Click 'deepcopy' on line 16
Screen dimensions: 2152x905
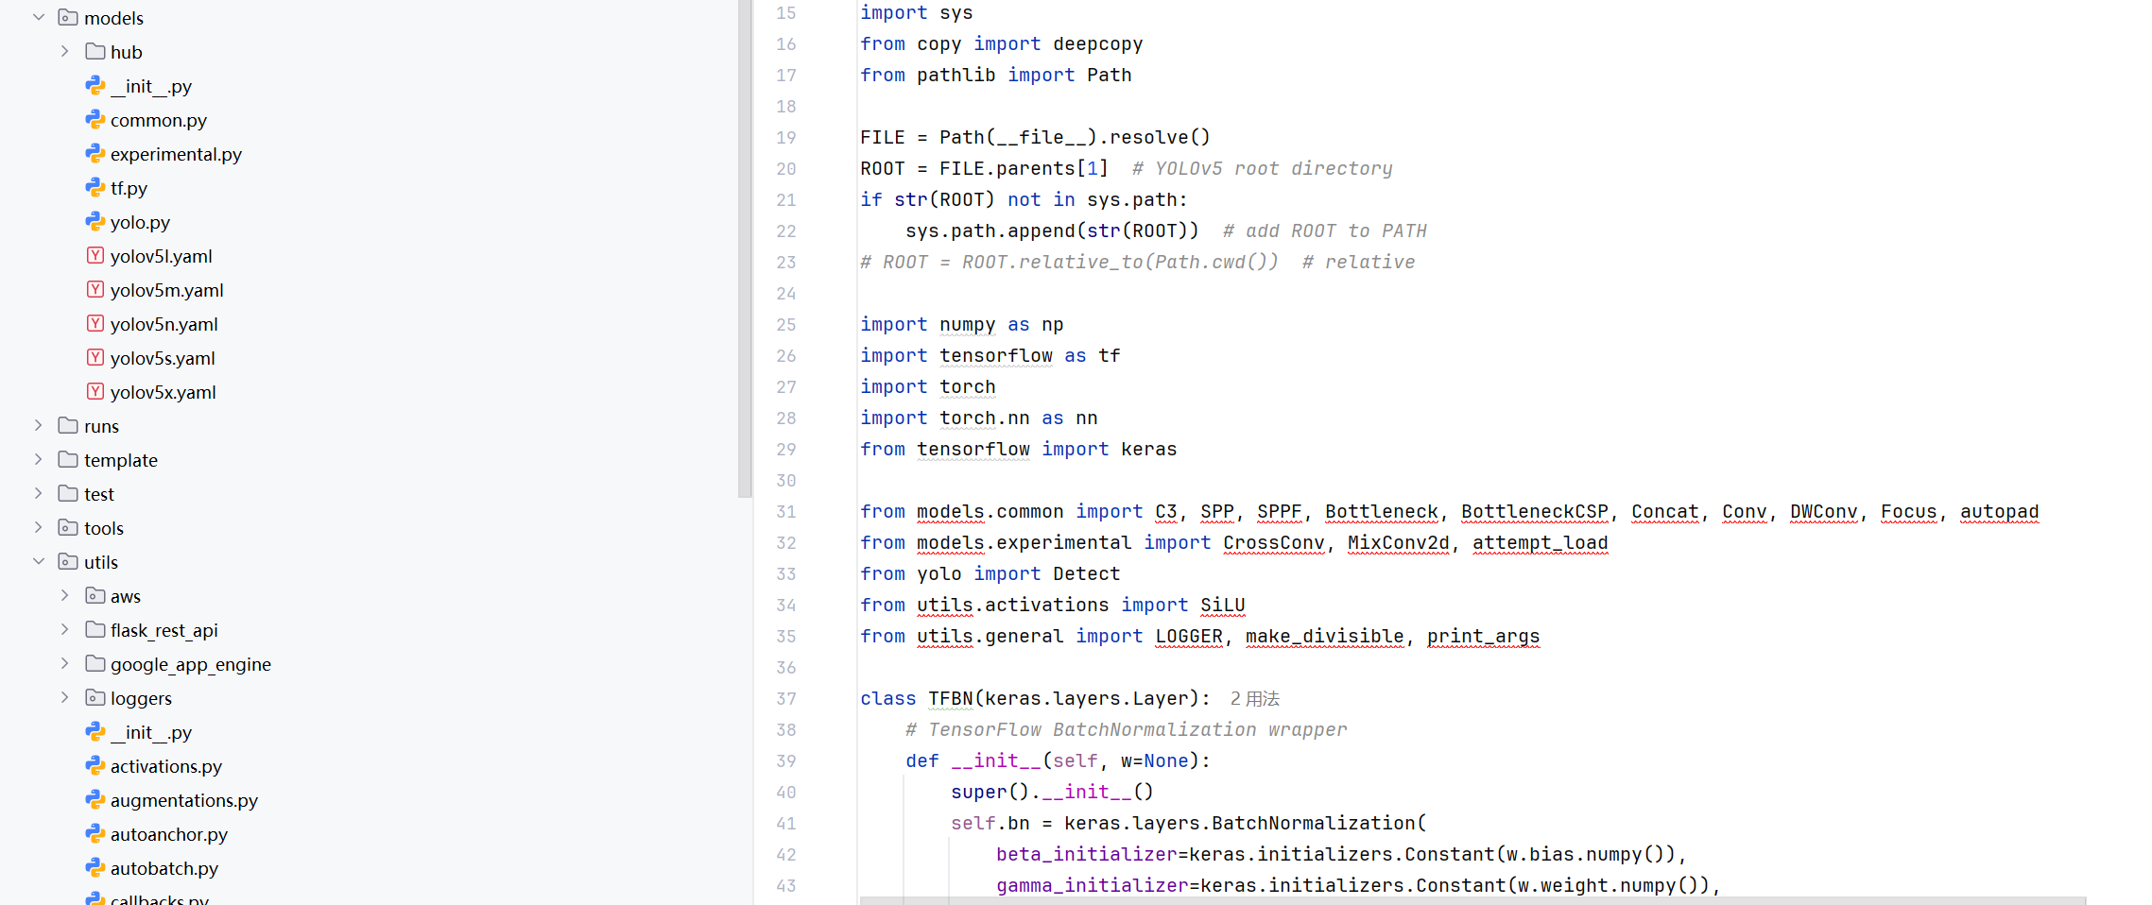(x=1098, y=43)
